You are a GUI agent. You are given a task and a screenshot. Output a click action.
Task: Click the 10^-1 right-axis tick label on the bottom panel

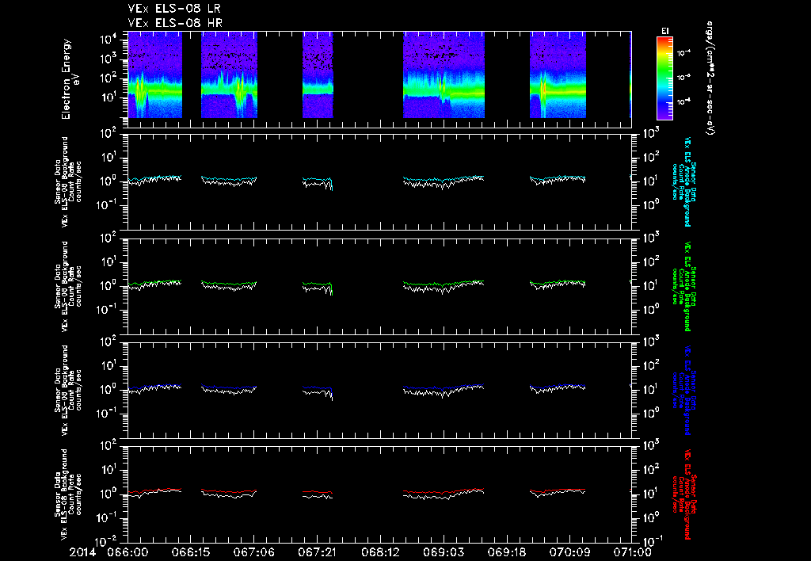pos(653,540)
